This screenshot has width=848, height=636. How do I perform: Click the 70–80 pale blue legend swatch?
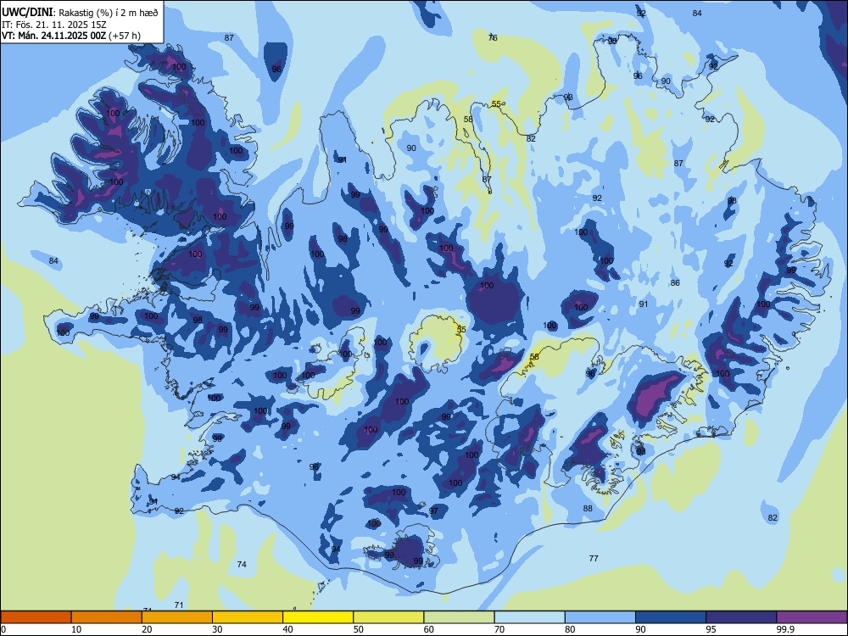point(529,617)
